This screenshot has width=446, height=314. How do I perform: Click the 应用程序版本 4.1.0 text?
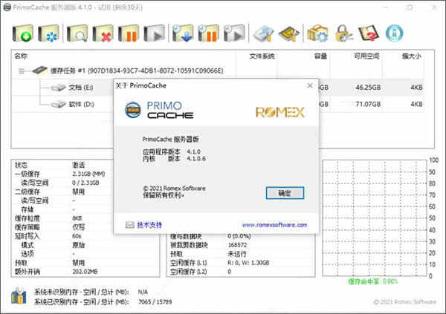172,151
